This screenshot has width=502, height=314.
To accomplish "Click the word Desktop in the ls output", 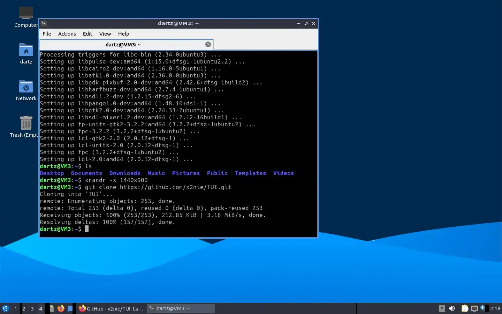I will [52, 173].
